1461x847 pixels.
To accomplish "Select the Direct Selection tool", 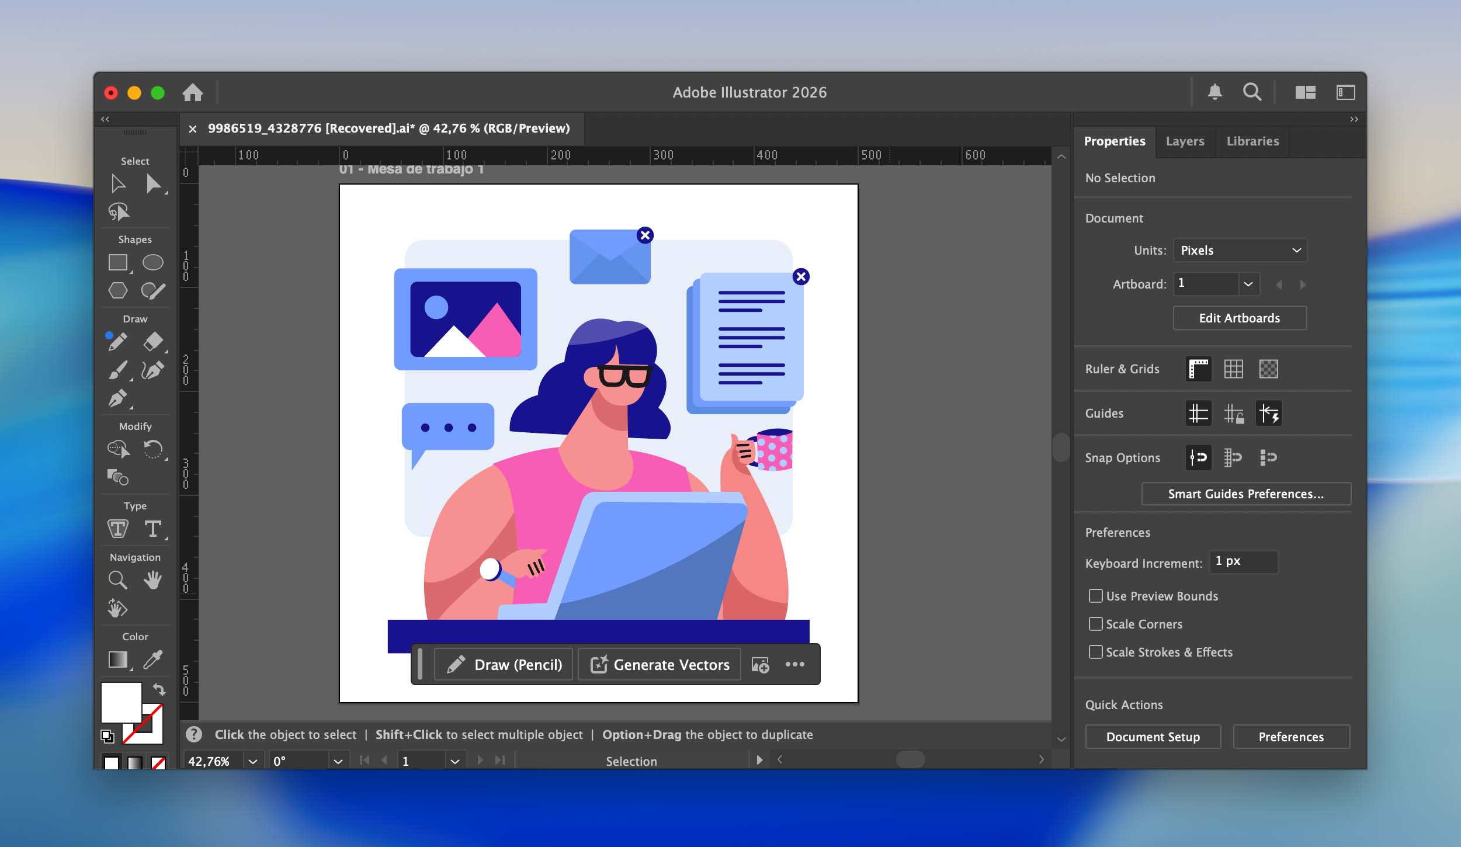I will [154, 183].
